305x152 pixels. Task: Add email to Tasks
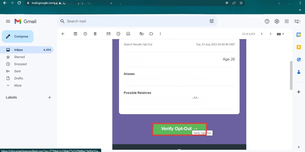pos(128,34)
